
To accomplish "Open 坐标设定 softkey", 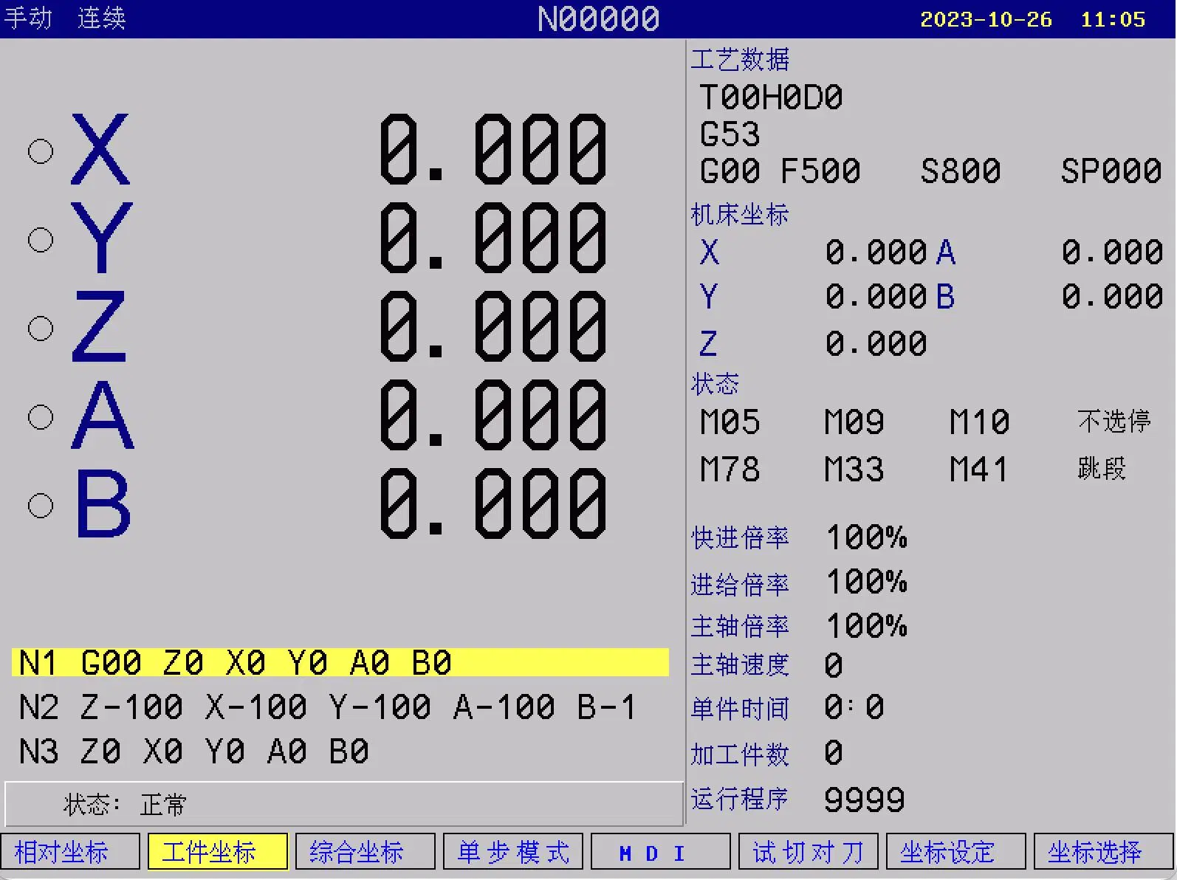I will [x=956, y=852].
